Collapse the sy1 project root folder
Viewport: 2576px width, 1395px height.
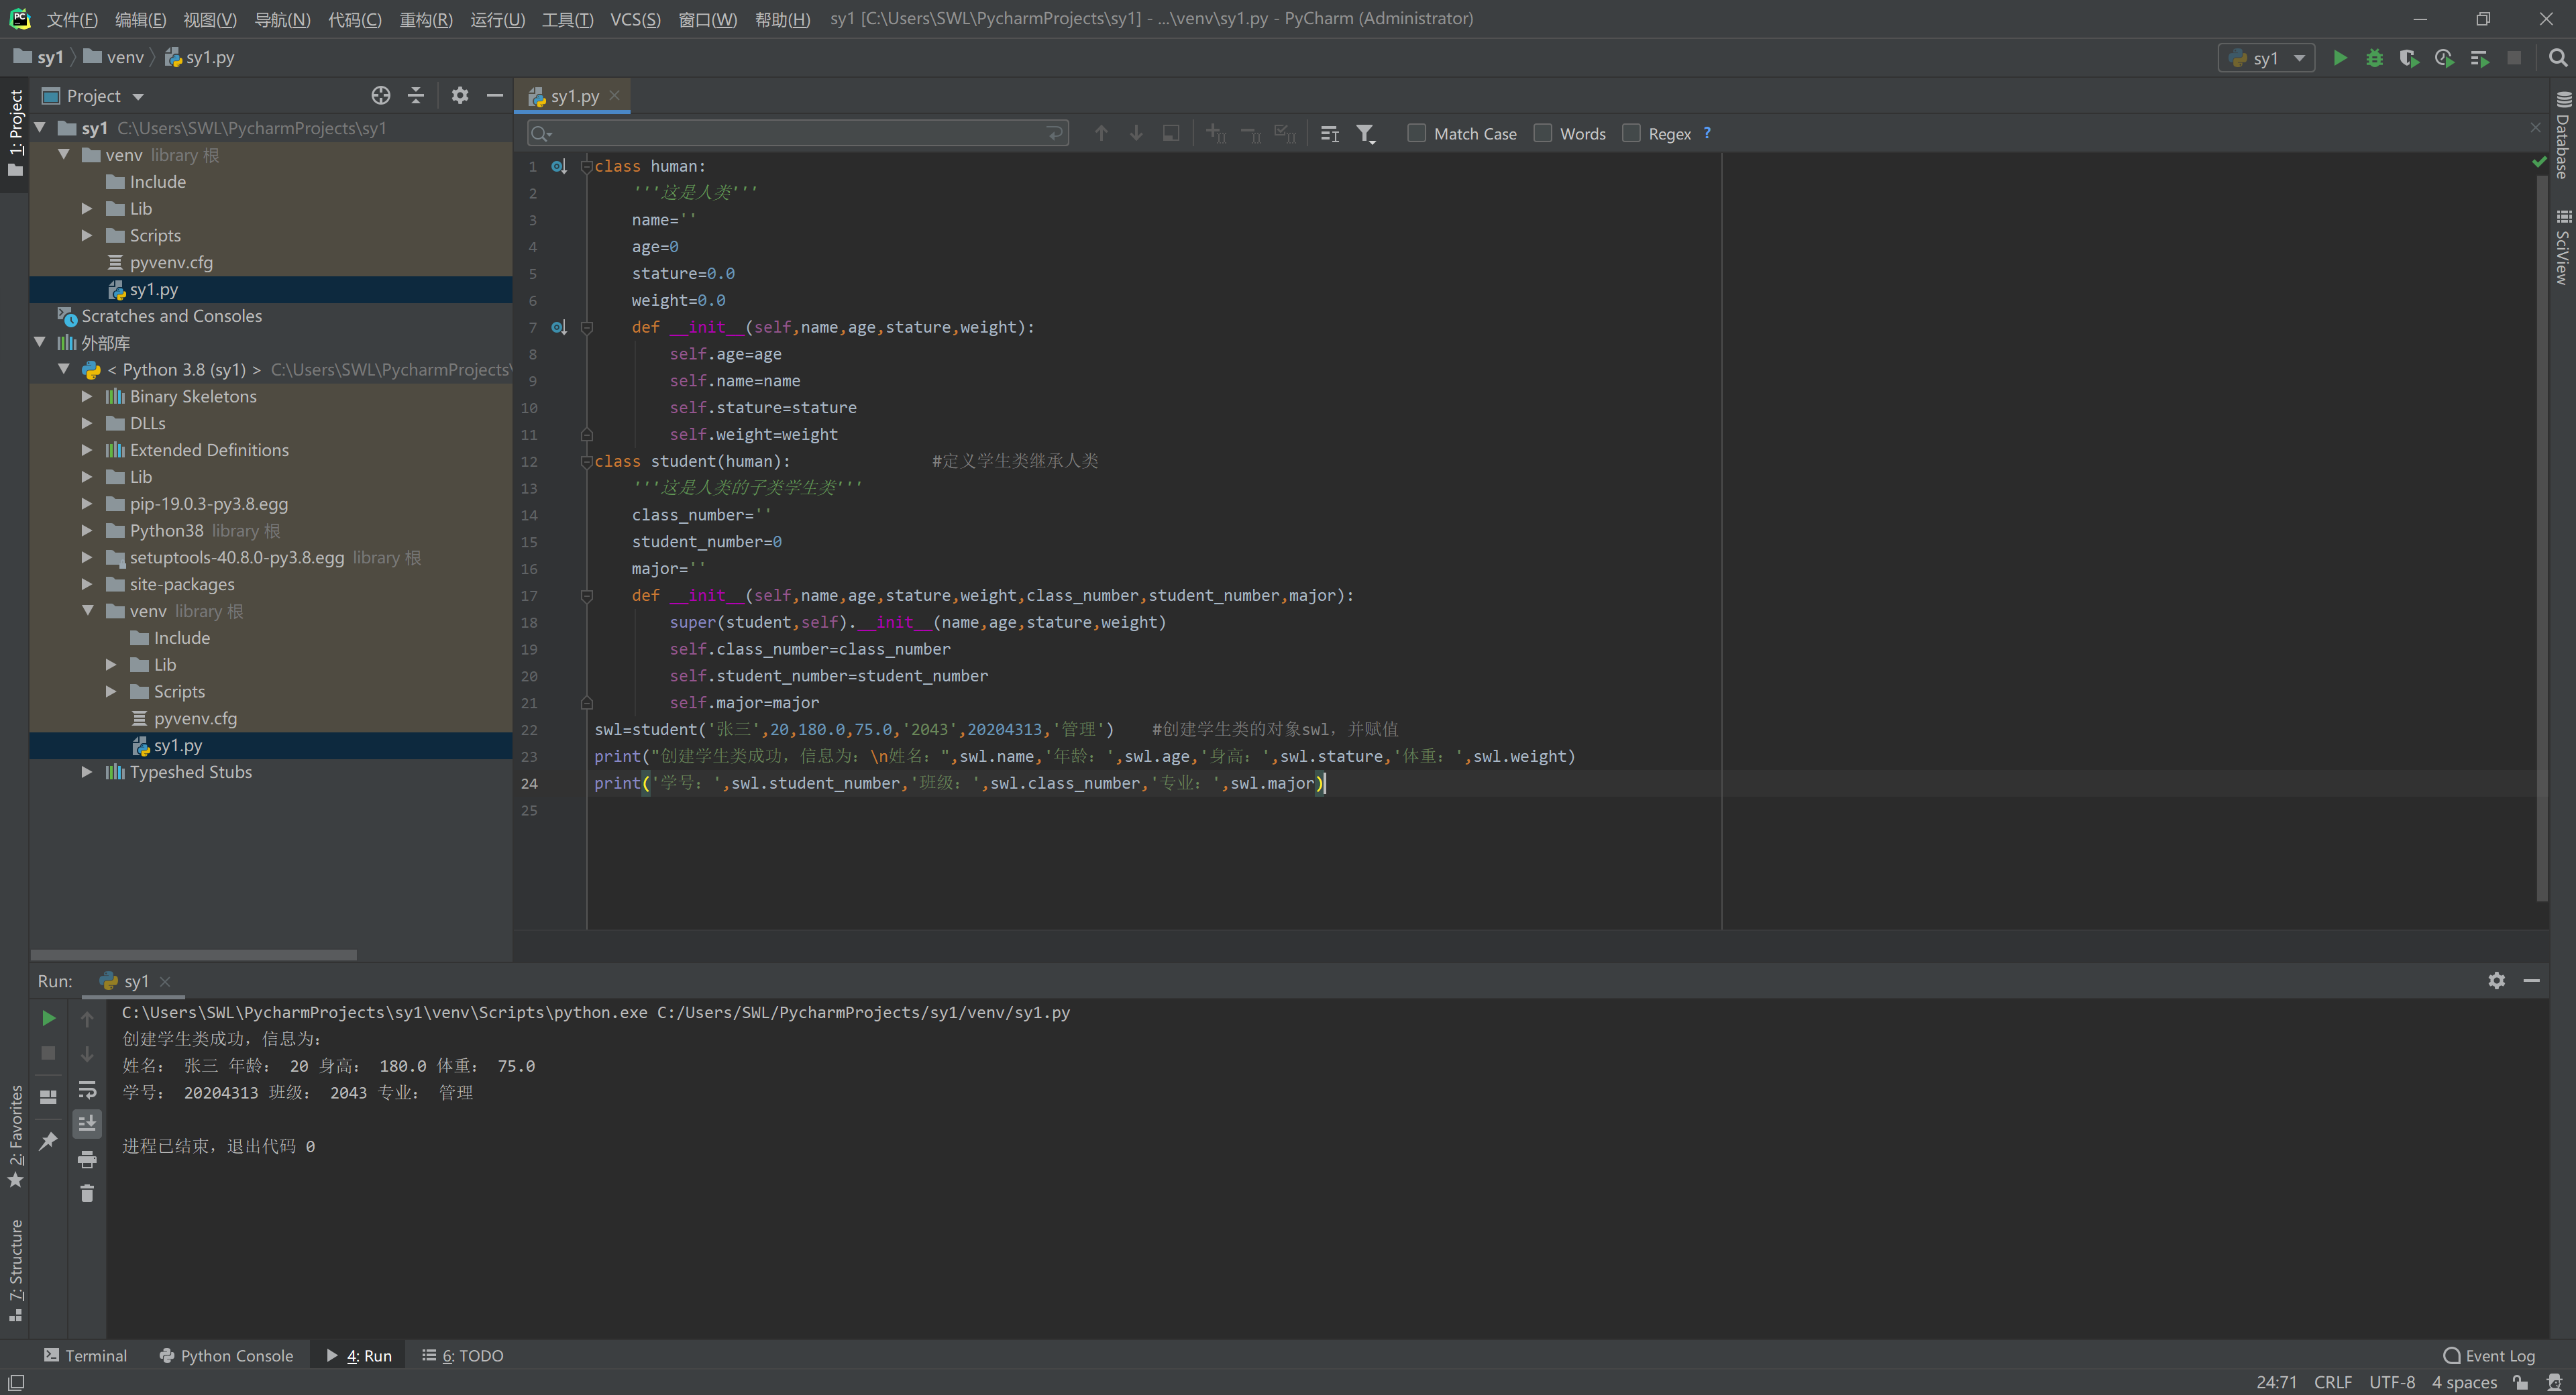(38, 127)
